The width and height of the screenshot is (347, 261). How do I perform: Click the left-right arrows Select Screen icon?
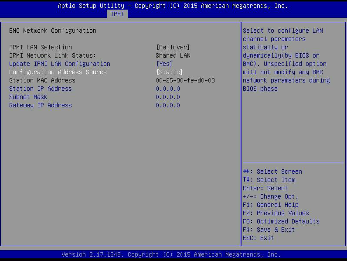pos(246,171)
